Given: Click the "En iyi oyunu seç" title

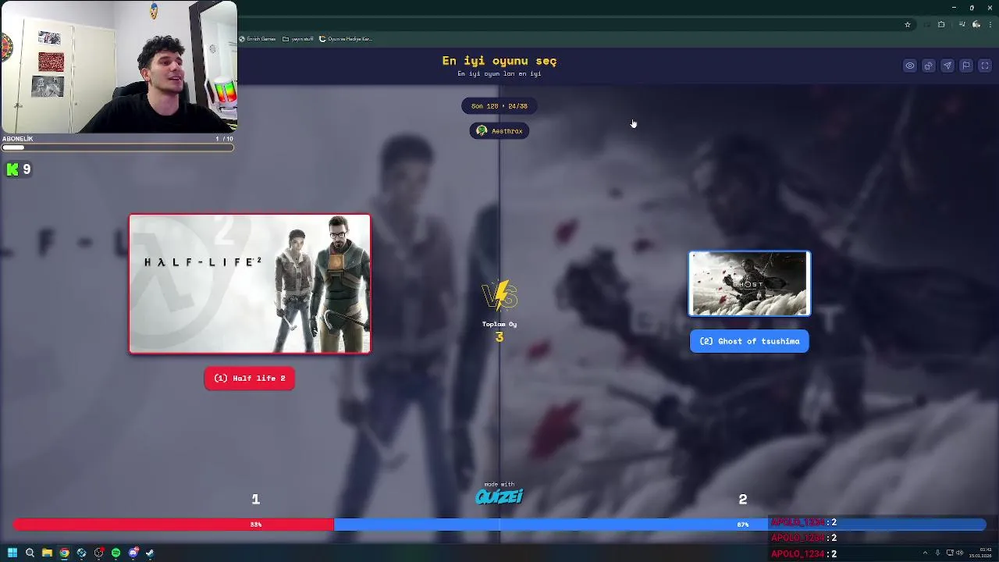Looking at the screenshot, I should click(499, 61).
